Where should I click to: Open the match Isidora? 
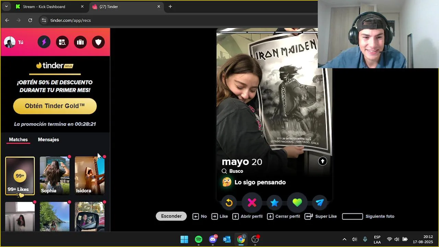pos(90,176)
